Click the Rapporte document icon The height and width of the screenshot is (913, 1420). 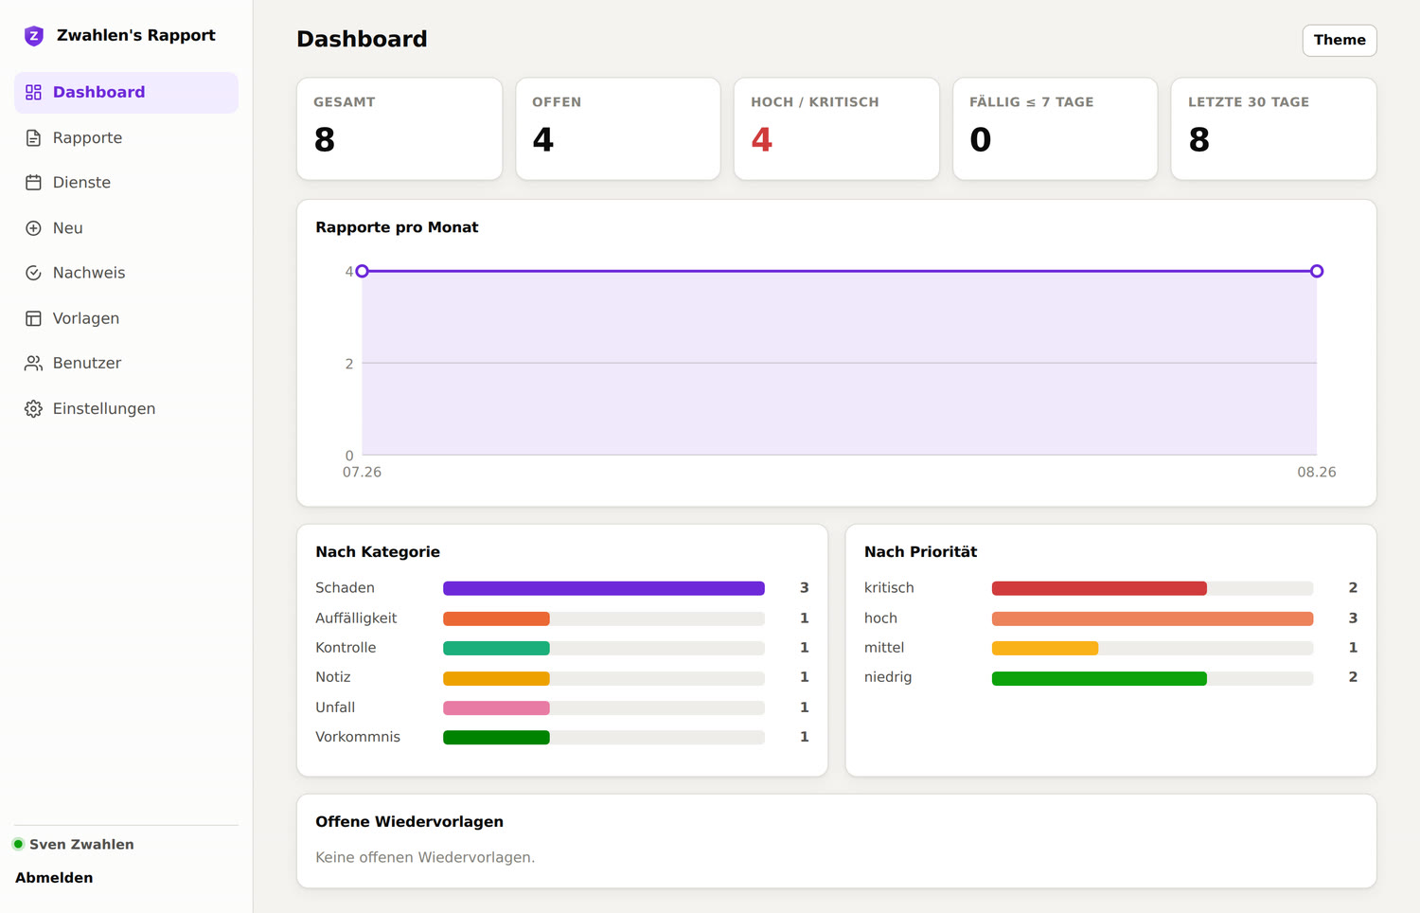pyautogui.click(x=33, y=138)
